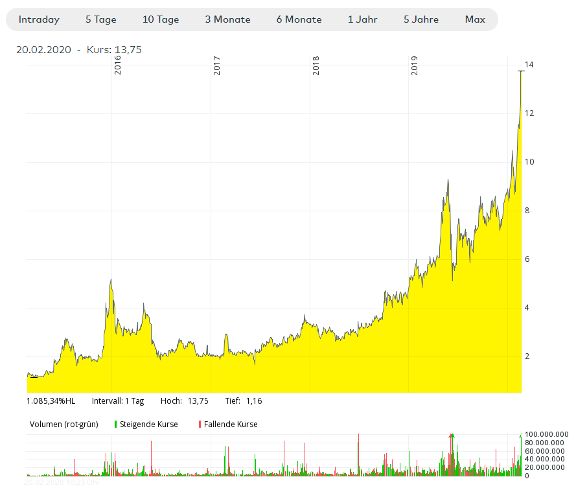Screen dimensions: 576x488
Task: Show the 1 Jahr chart
Action: (x=363, y=19)
